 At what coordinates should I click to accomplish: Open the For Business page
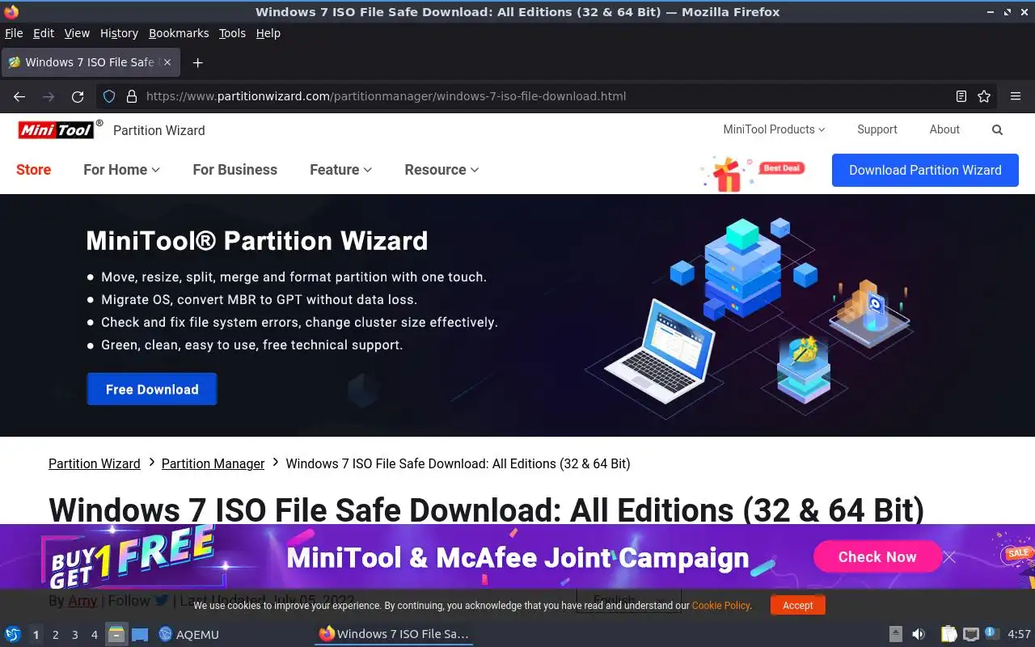point(234,170)
